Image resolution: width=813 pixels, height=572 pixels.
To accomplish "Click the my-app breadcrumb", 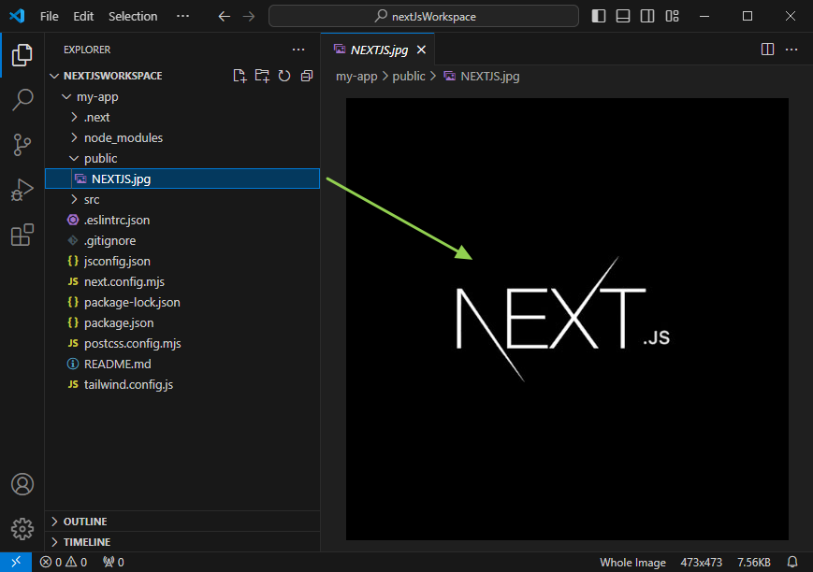I will point(356,77).
